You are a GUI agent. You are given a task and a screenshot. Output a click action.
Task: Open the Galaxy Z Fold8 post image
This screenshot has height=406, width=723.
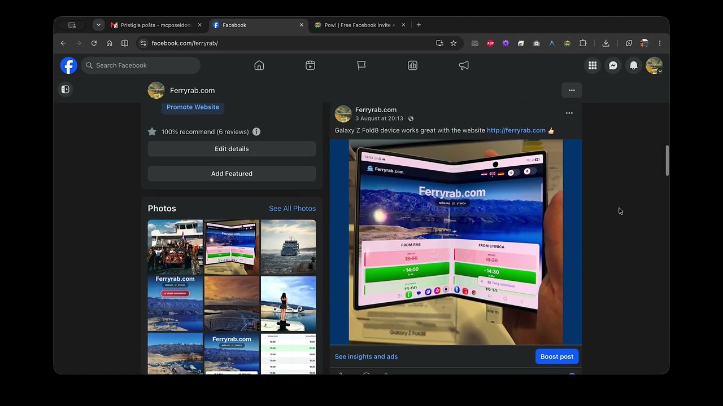coord(456,242)
